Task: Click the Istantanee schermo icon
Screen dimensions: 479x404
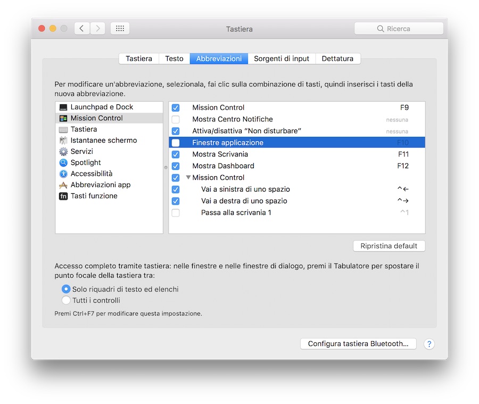Action: pos(63,141)
